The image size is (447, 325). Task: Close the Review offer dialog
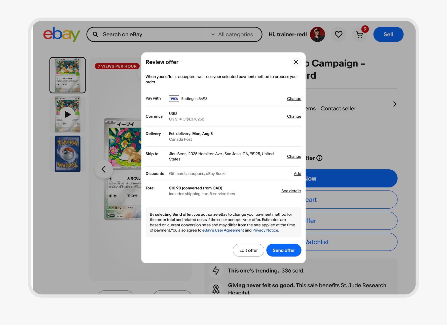pos(296,62)
